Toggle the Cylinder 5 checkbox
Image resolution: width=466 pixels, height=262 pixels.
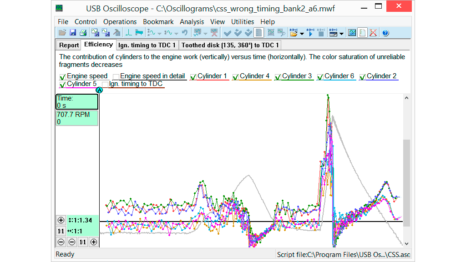63,85
